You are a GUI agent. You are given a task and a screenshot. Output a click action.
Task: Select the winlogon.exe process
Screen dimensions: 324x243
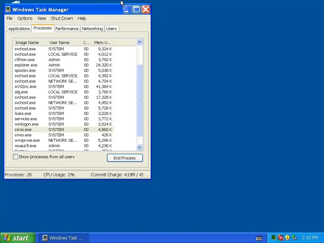point(63,124)
